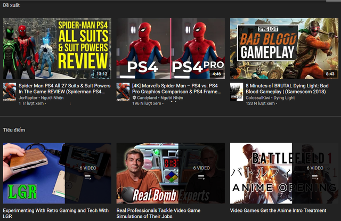Viewport: 341px width, 221px height.
Task: Click the Dying Light game icon beside ColossalKiwi video
Action: click(x=237, y=92)
